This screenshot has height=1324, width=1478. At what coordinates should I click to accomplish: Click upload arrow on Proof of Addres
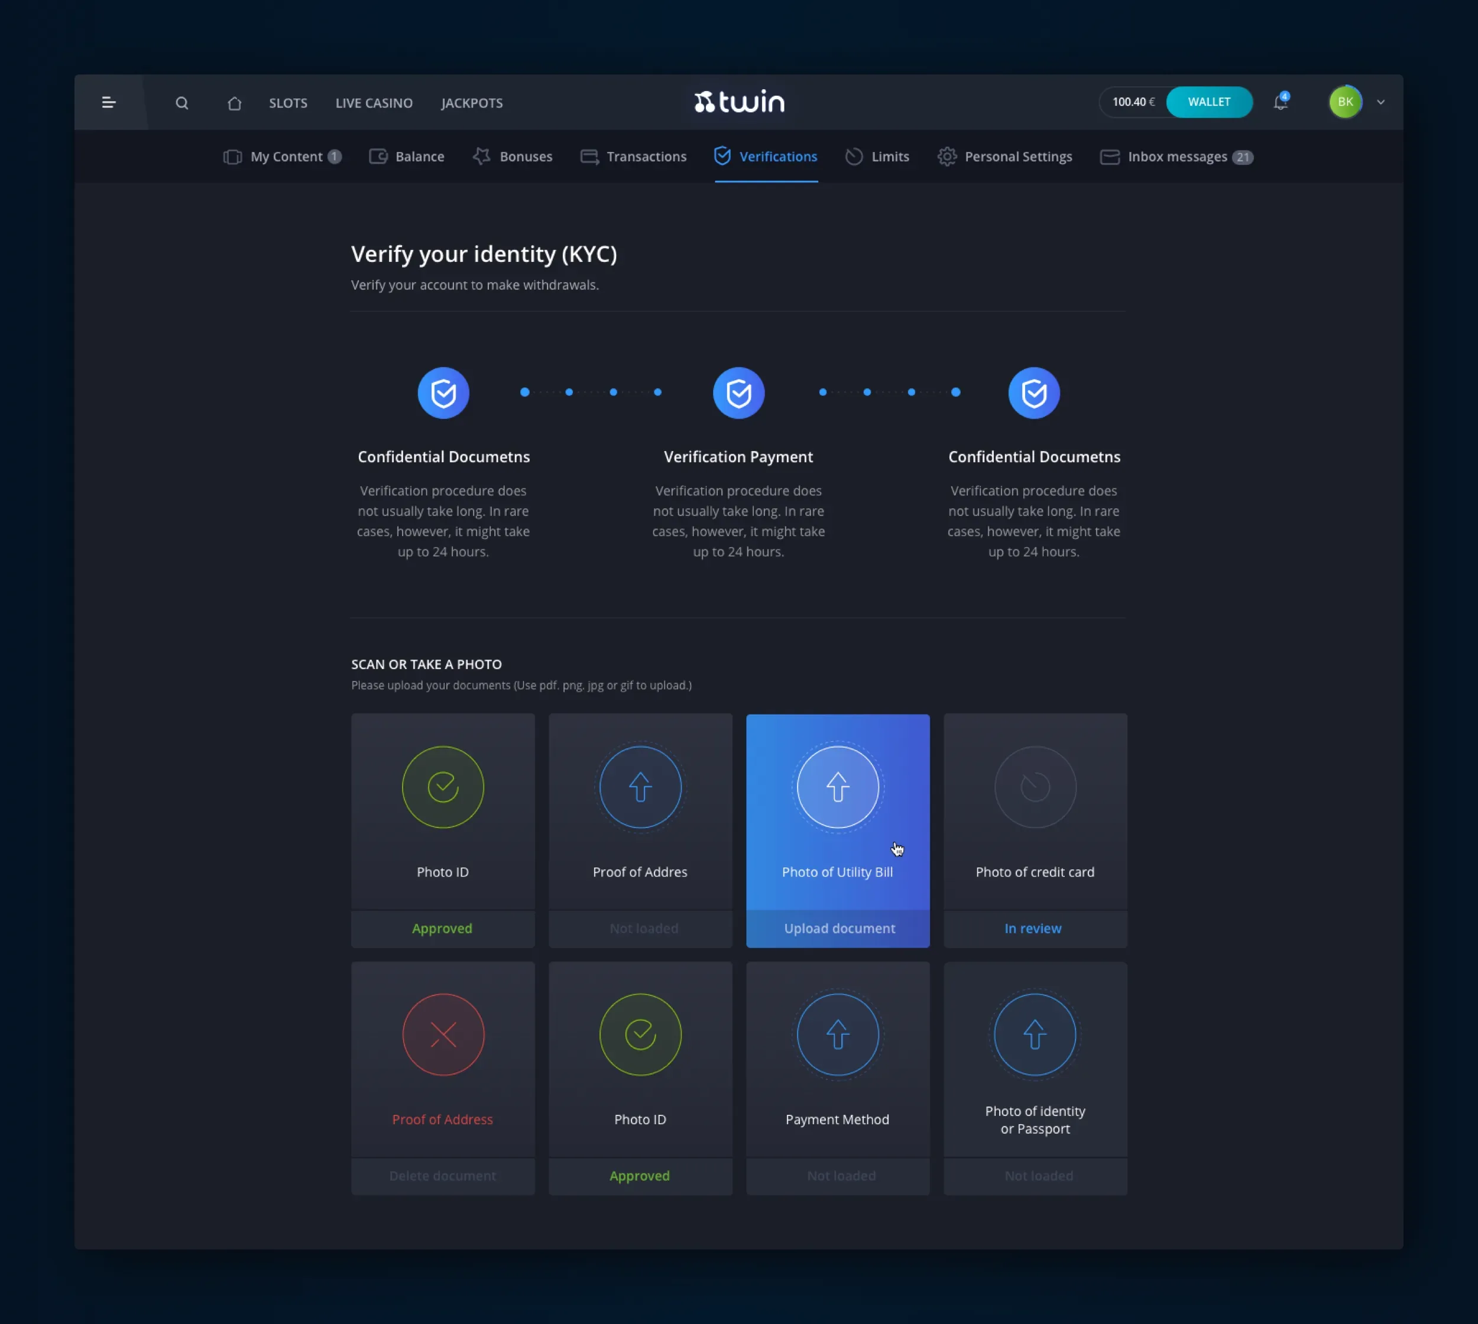click(x=640, y=787)
